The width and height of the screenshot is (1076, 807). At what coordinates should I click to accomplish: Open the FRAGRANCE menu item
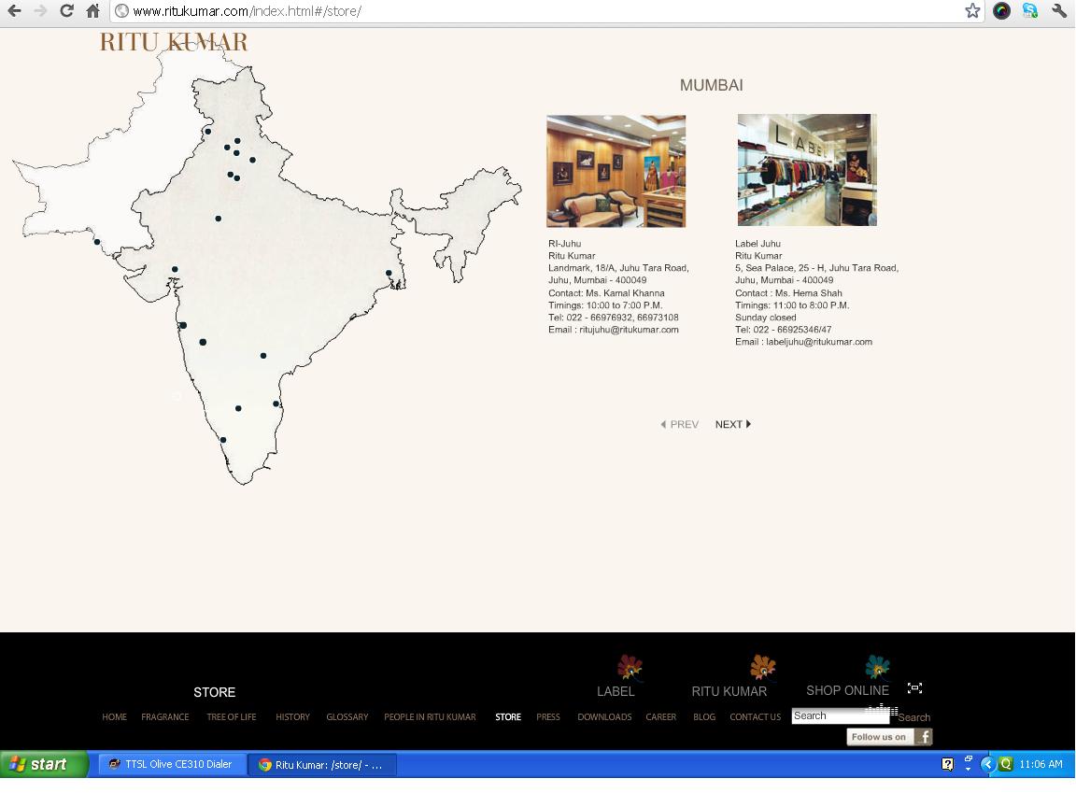164,717
